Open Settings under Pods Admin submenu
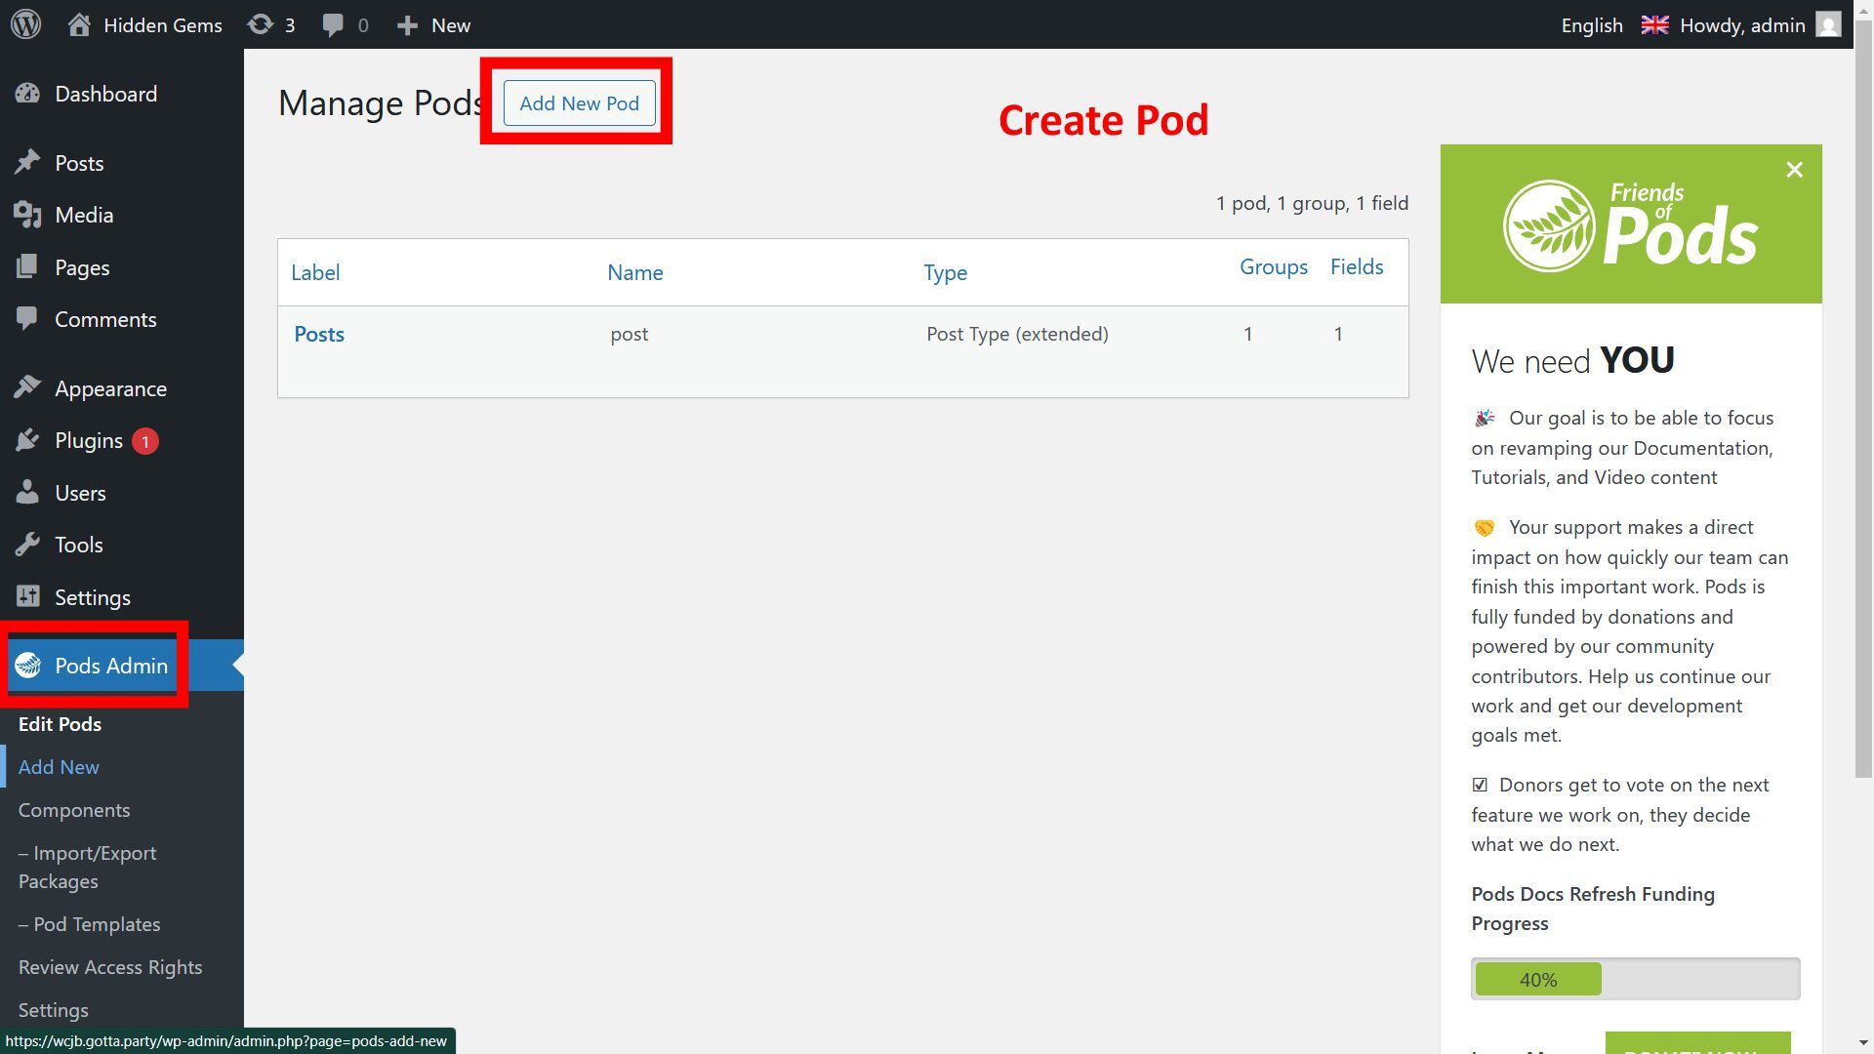This screenshot has height=1054, width=1874. 53,1010
